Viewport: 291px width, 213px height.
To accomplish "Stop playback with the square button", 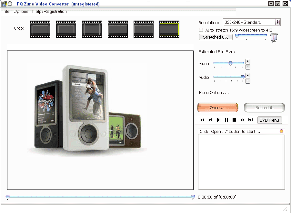I will click(x=235, y=120).
